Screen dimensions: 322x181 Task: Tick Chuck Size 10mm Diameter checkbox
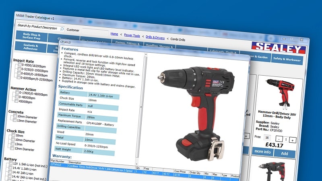click(13, 139)
